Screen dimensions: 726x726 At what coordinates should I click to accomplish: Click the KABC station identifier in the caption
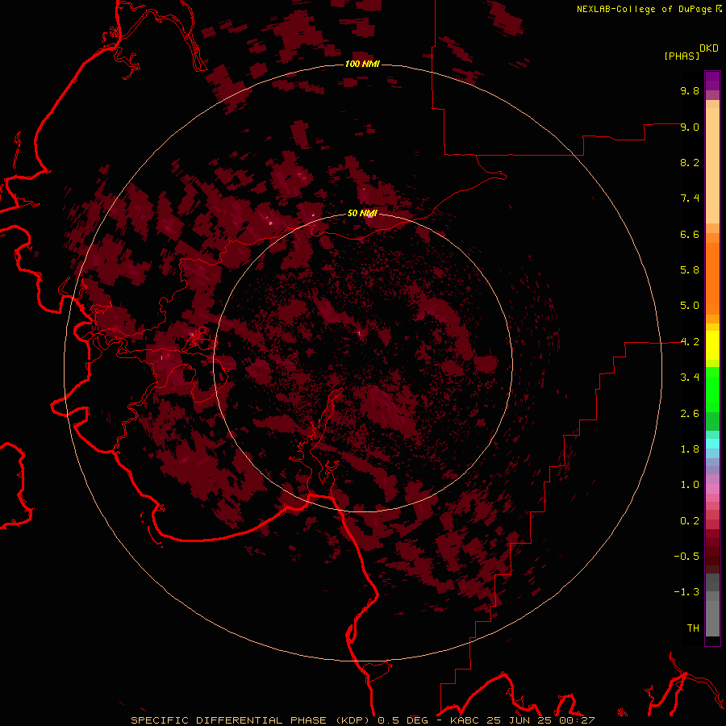click(466, 720)
